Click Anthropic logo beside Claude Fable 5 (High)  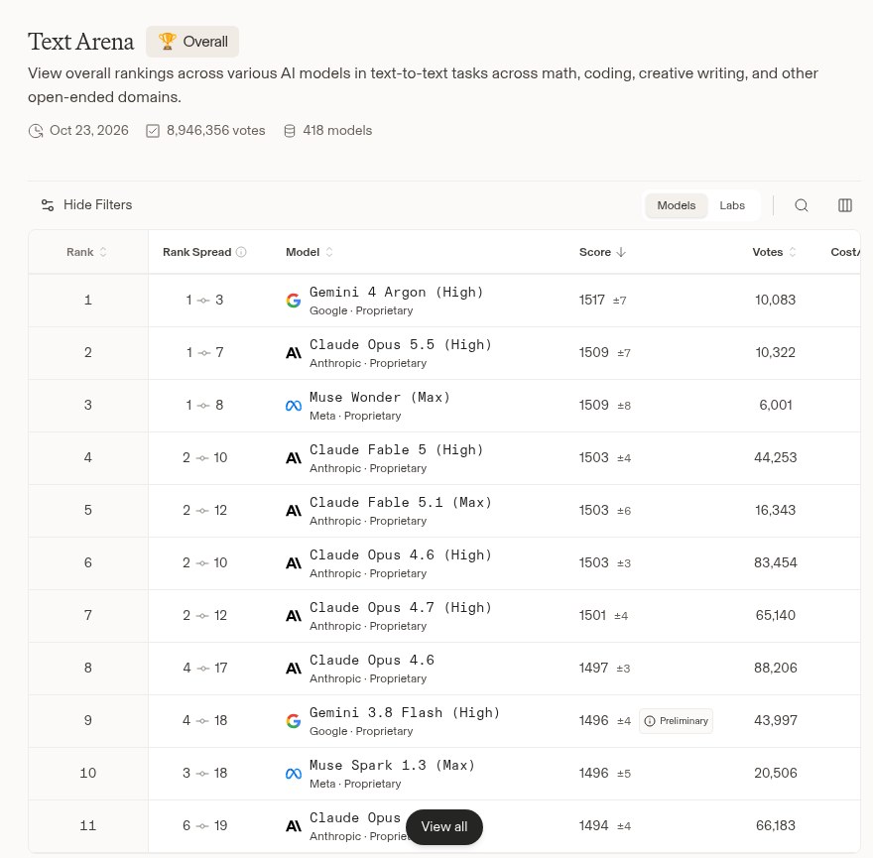(294, 458)
